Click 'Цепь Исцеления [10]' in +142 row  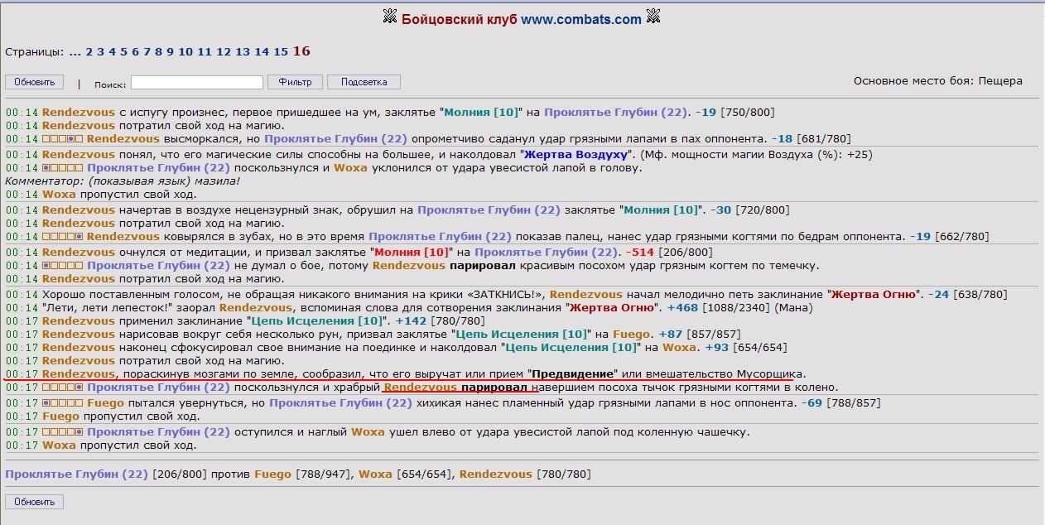click(318, 321)
